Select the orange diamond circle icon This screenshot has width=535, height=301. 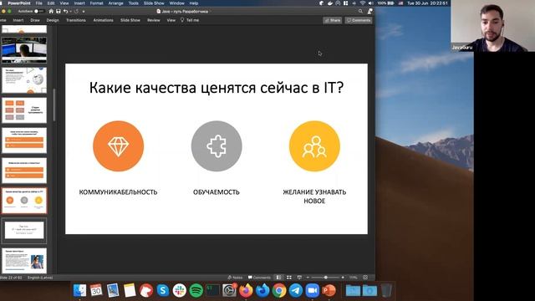[119, 146]
